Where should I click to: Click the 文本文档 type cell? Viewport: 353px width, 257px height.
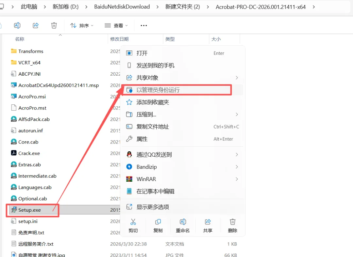pos(175,244)
